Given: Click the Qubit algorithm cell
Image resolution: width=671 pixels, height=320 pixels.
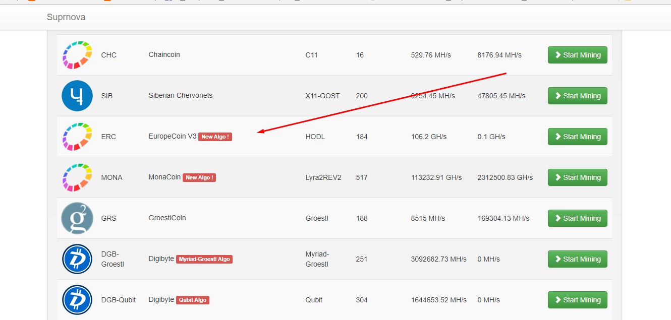Looking at the screenshot, I should point(314,300).
